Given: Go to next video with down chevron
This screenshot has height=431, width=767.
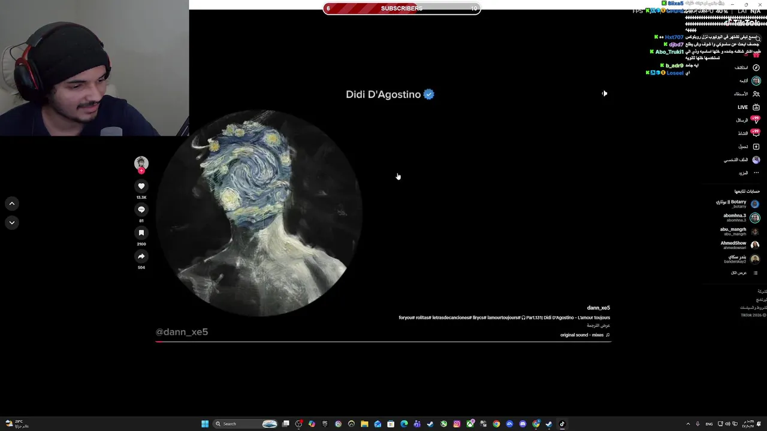Looking at the screenshot, I should pyautogui.click(x=11, y=222).
